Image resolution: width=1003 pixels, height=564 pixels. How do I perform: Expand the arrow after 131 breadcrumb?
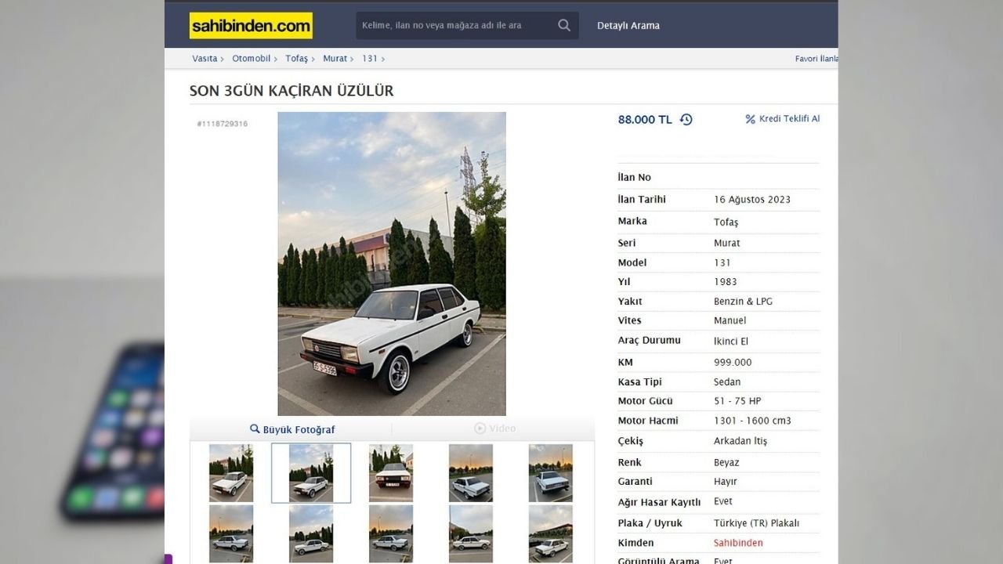pyautogui.click(x=382, y=59)
